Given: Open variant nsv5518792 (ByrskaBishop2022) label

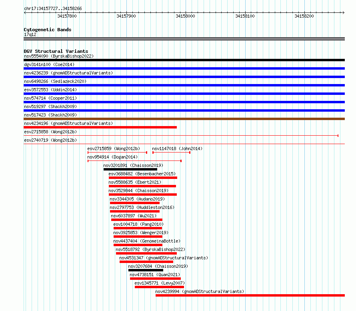Looking at the screenshot, I should point(150,249).
